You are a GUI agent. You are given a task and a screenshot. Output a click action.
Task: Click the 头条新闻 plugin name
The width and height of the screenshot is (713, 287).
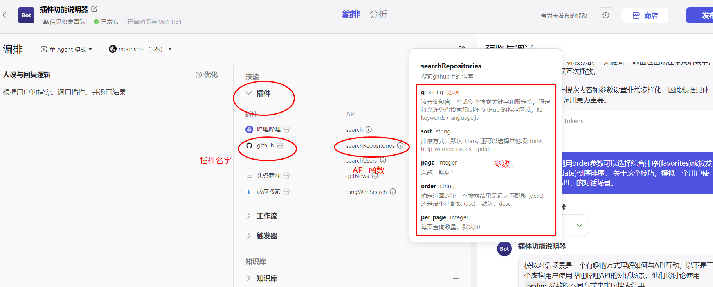tap(269, 176)
